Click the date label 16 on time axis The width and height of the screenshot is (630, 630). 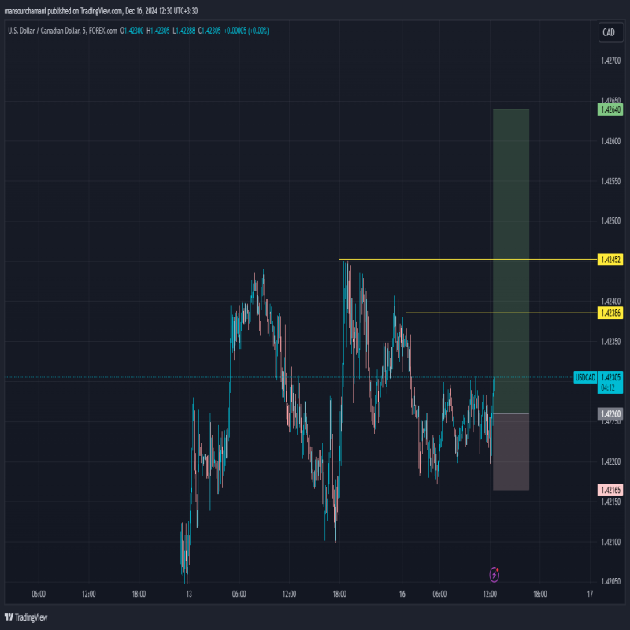[402, 595]
